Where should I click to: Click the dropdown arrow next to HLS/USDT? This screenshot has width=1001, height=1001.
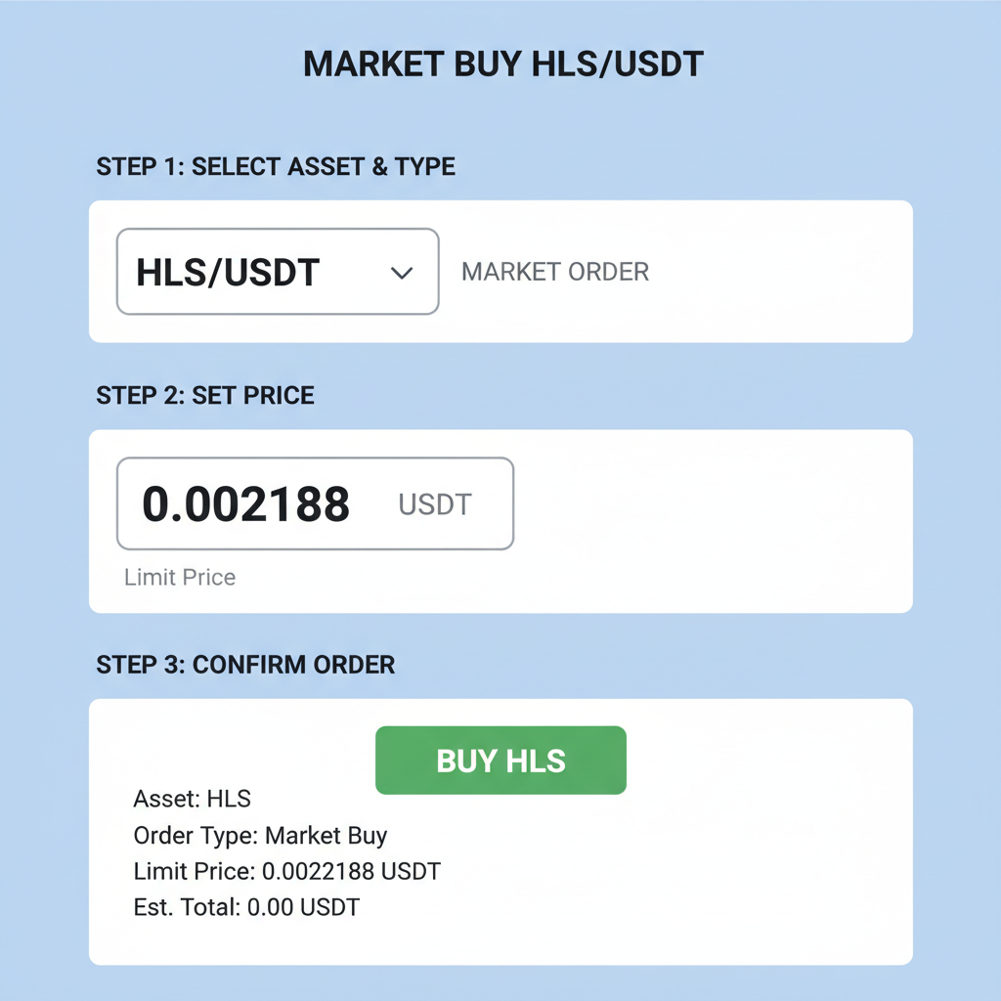click(x=402, y=274)
